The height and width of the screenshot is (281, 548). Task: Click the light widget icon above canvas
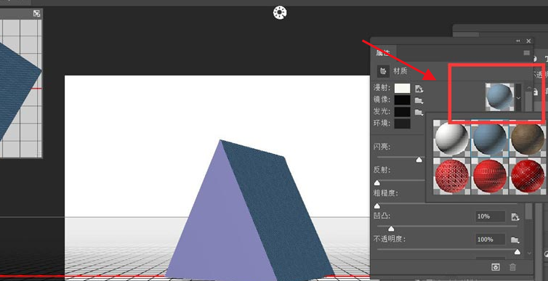[x=280, y=12]
